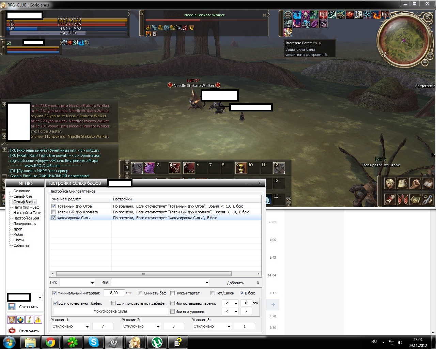Open comparison dropdown for оставшееся время

click(x=230, y=303)
